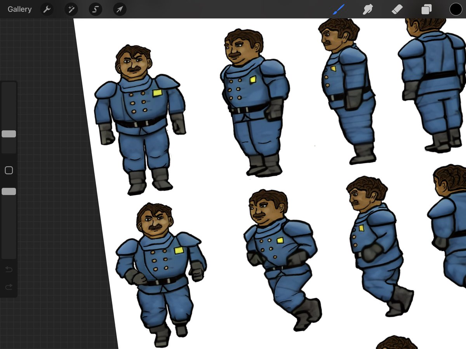
Task: Open the Adjustments magic wand menu
Action: (x=71, y=9)
